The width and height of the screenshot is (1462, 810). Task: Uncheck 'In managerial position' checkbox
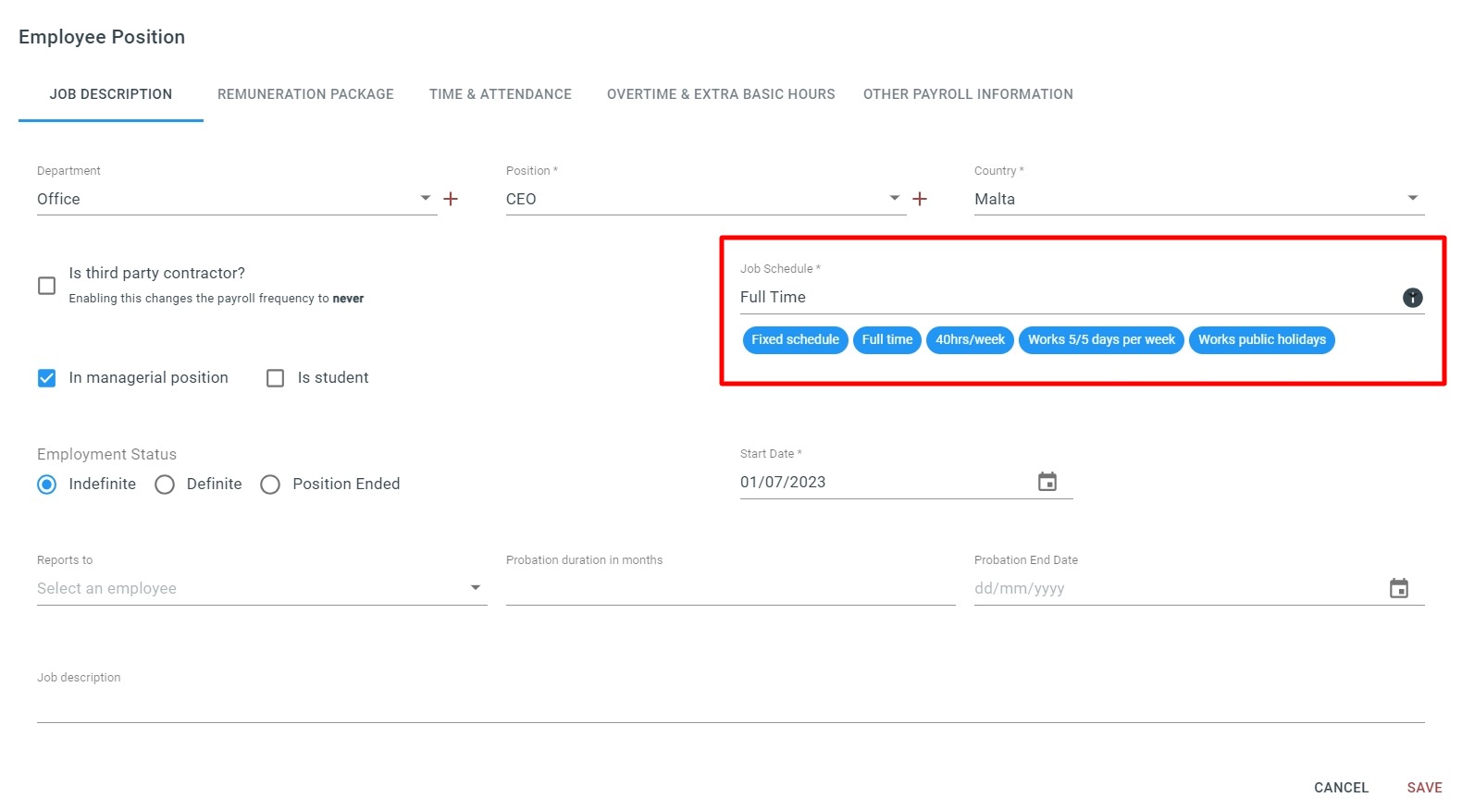pyautogui.click(x=46, y=378)
